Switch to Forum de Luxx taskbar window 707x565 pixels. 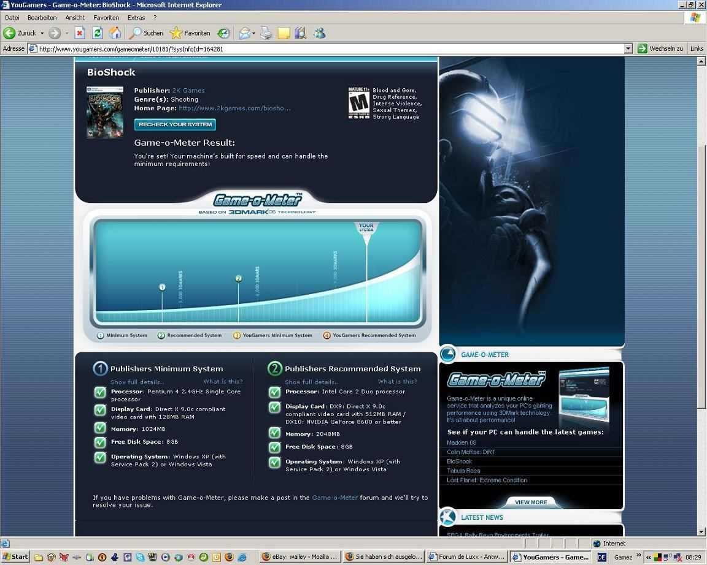[466, 557]
